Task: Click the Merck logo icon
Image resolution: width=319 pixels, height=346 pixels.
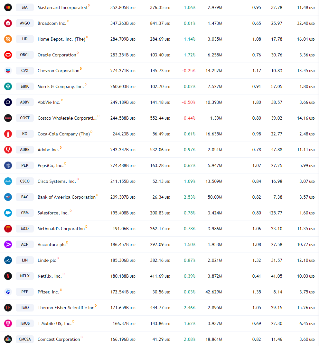Action: tap(8, 86)
